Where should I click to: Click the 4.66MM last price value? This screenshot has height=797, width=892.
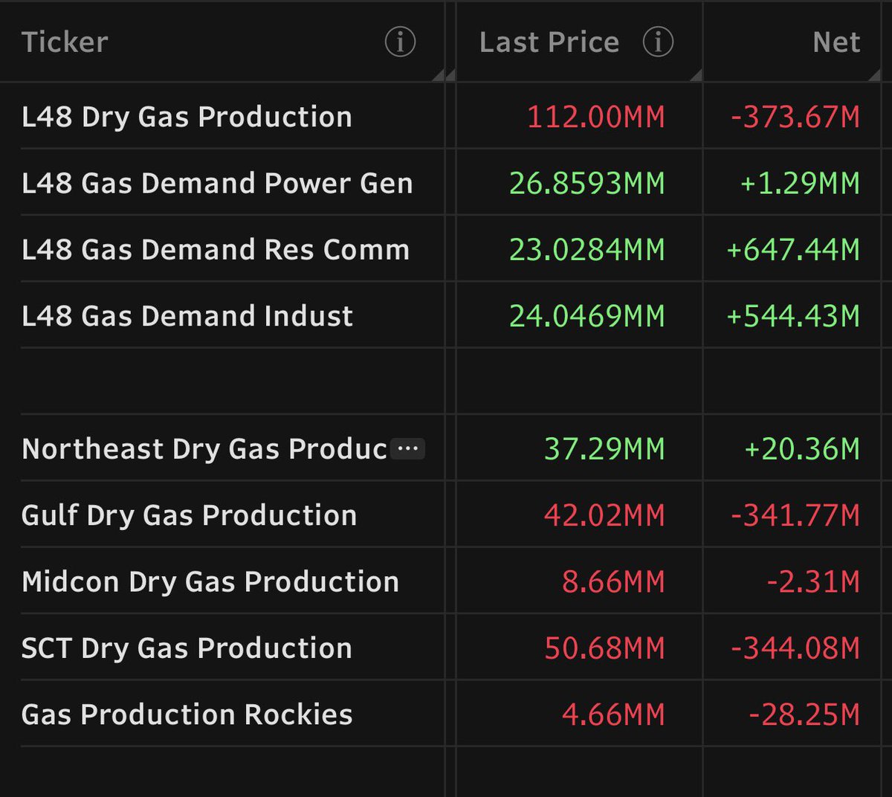coord(614,714)
